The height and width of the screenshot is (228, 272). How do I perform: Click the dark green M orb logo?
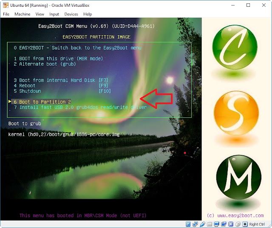pyautogui.click(x=239, y=177)
